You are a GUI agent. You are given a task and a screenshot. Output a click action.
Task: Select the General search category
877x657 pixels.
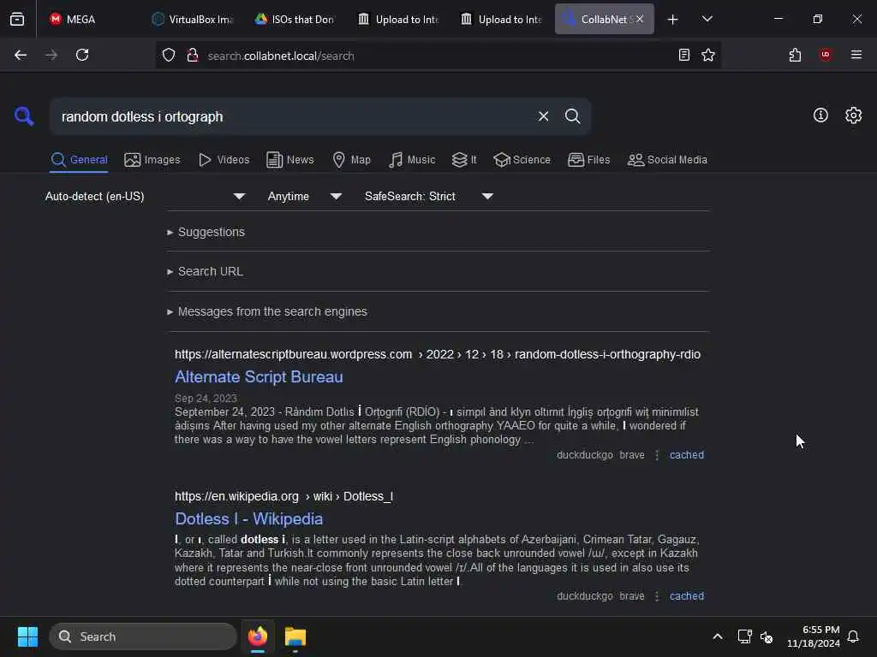click(79, 160)
